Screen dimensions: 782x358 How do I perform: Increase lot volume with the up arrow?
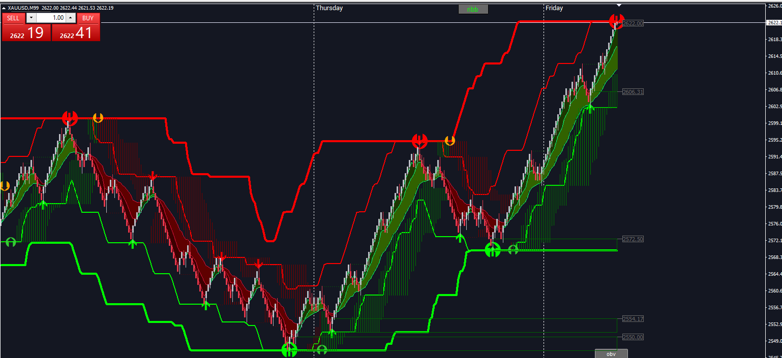[71, 18]
